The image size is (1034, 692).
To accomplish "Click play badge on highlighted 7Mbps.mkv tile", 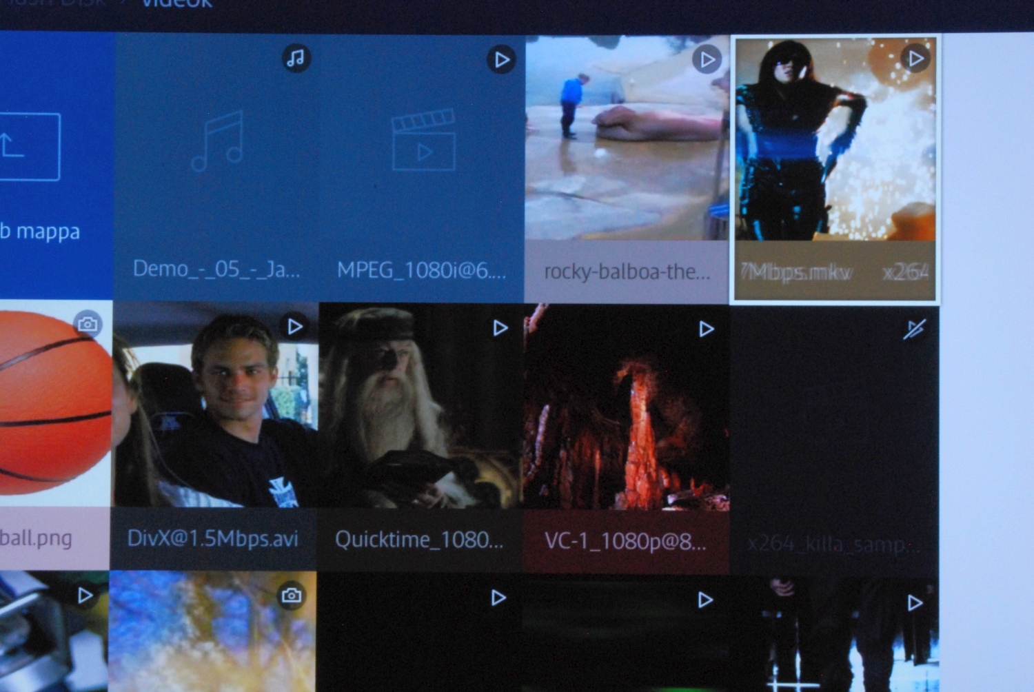I will 915,59.
